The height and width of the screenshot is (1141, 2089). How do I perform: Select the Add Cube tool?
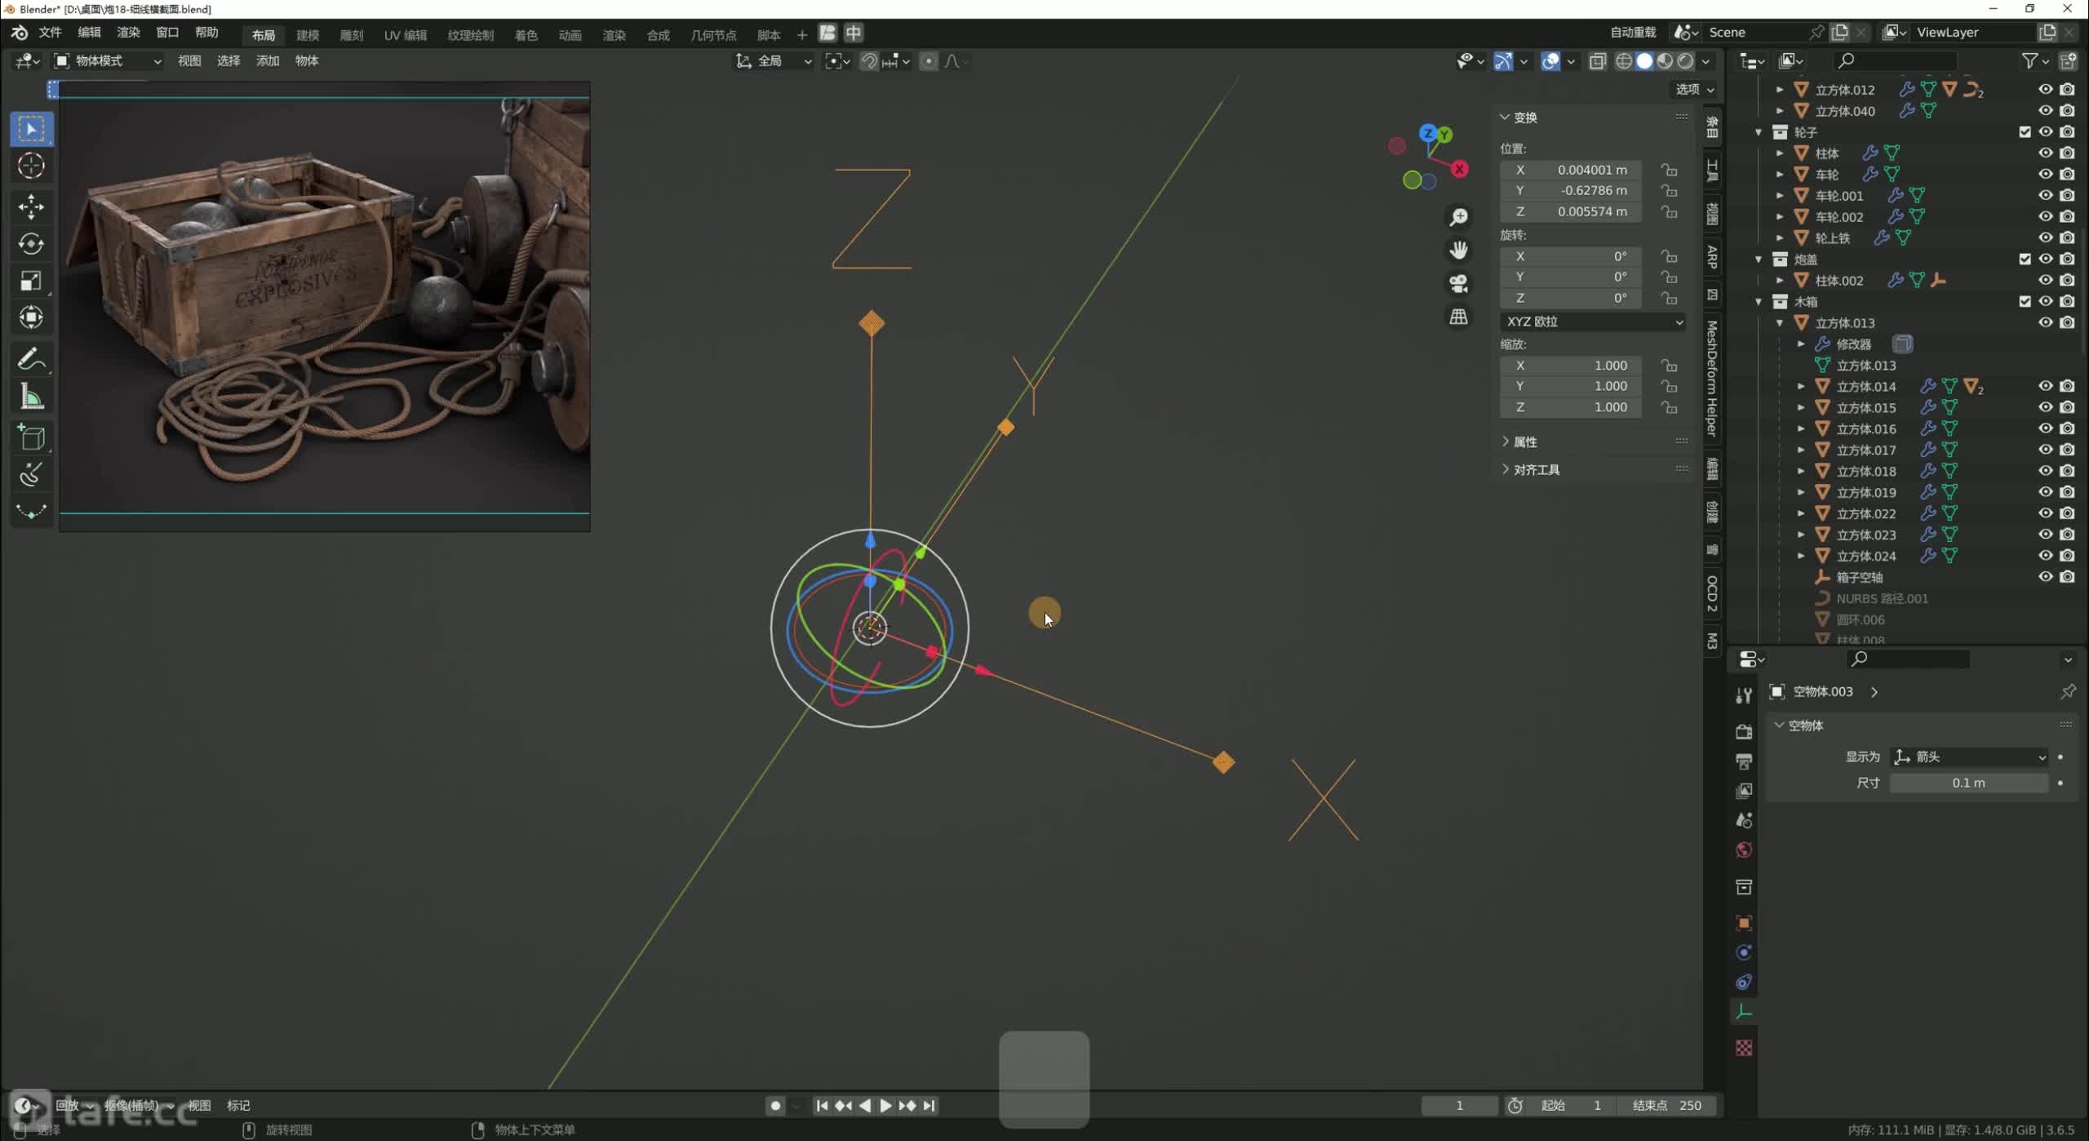[31, 437]
